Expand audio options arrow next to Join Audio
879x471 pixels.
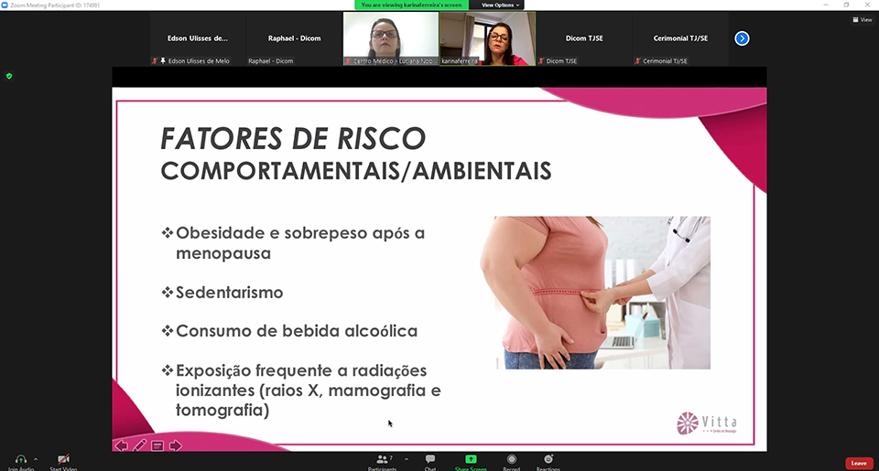(x=36, y=459)
